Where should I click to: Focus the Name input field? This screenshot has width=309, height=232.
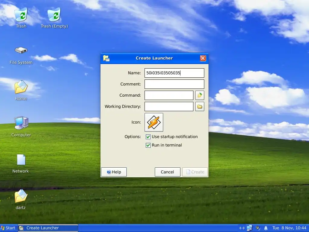pyautogui.click(x=174, y=73)
